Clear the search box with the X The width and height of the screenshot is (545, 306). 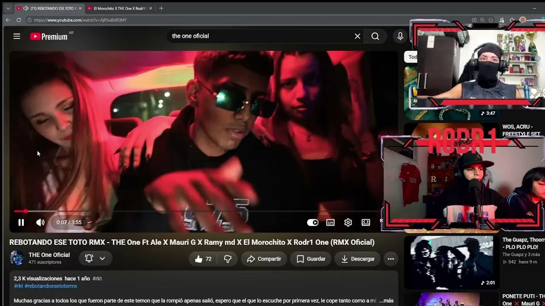(x=358, y=37)
